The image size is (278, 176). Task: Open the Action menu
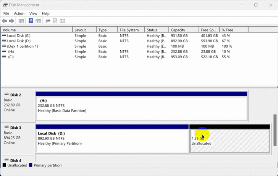coord(19,13)
